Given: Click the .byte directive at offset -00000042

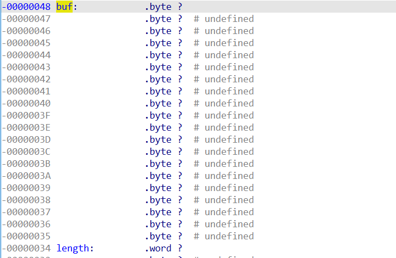Looking at the screenshot, I should [x=158, y=80].
